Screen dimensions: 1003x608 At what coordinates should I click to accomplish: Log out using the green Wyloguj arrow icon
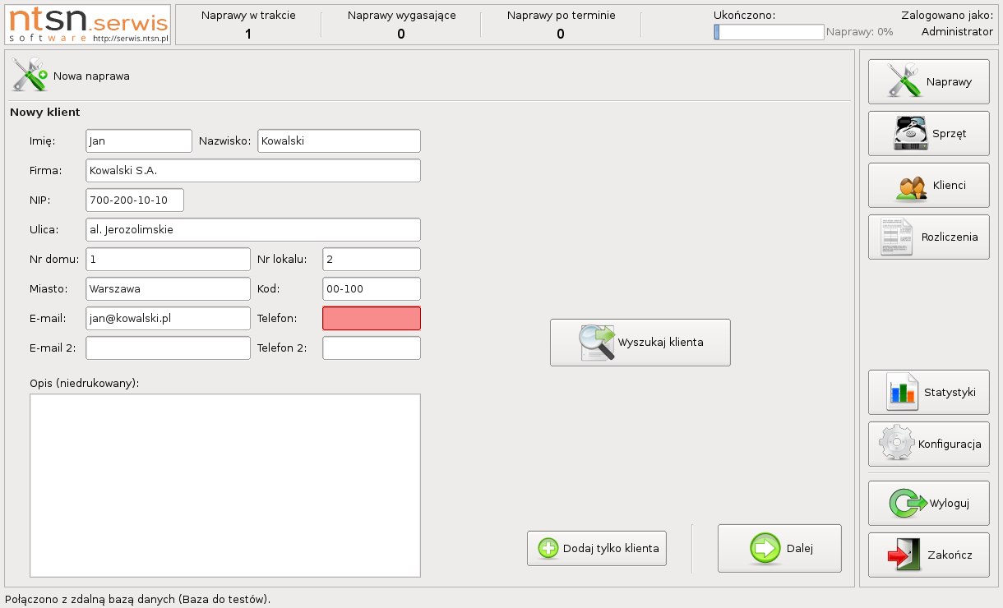(x=908, y=503)
